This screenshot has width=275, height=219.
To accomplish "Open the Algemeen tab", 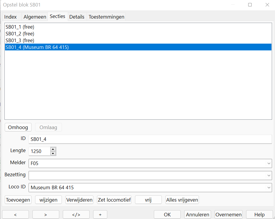I will click(x=35, y=17).
